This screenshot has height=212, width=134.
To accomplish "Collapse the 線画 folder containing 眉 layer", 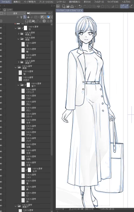I will pos(18,39).
